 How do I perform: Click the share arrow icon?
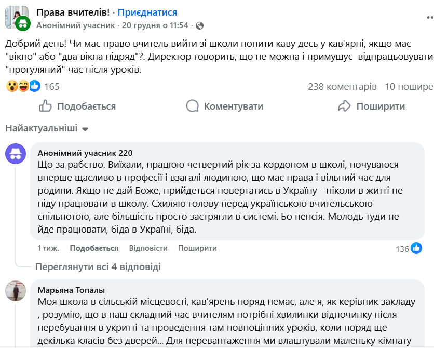coord(345,106)
